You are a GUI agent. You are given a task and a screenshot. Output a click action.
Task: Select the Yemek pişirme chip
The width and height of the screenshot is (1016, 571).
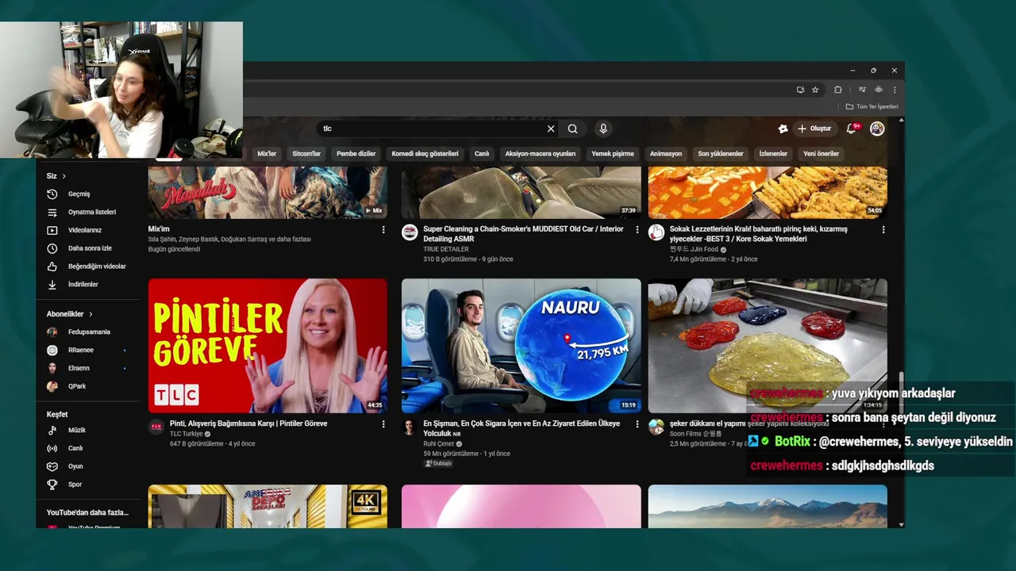[613, 154]
